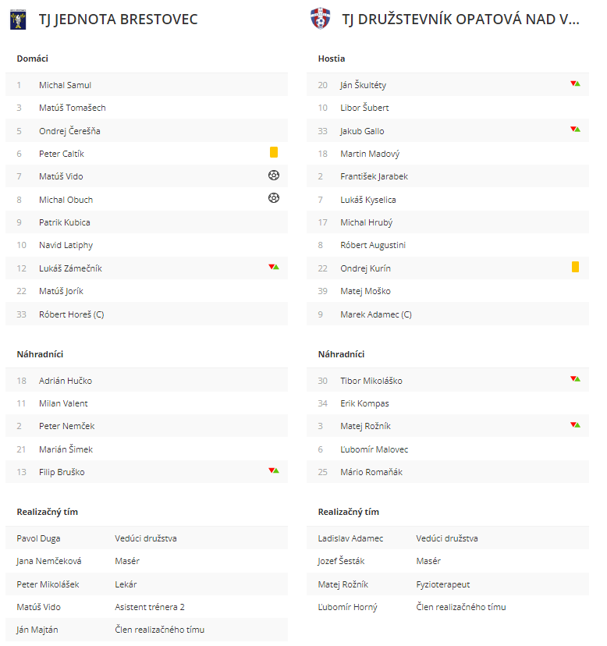Click substitution arrows beside Jakub Gallo

[575, 130]
